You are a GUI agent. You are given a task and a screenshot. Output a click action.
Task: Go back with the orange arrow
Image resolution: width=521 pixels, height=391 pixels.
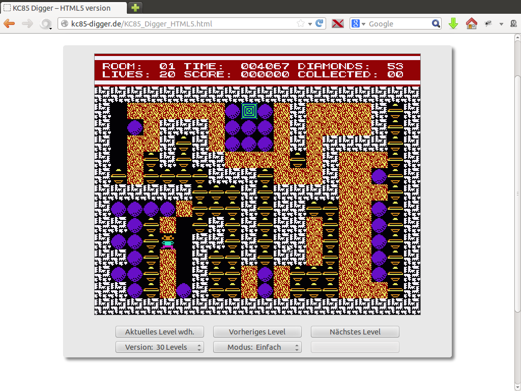pyautogui.click(x=9, y=23)
